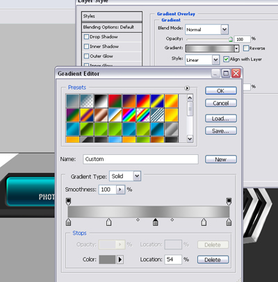Click the gradient preview bar in Layer Style
The height and width of the screenshot is (282, 278).
[210, 49]
